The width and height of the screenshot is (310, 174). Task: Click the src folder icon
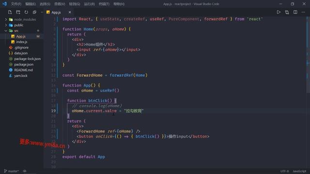tap(11, 31)
